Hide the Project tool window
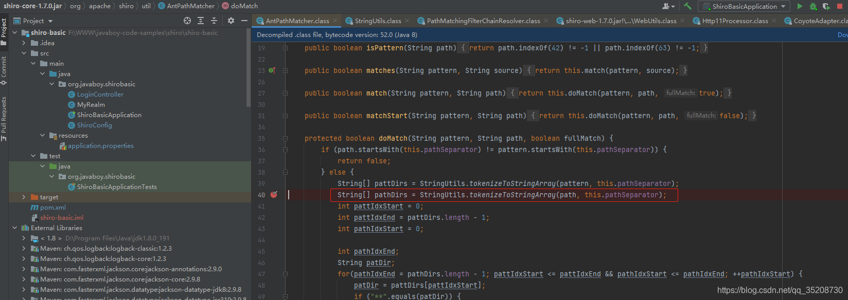This screenshot has height=300, width=848. click(244, 21)
